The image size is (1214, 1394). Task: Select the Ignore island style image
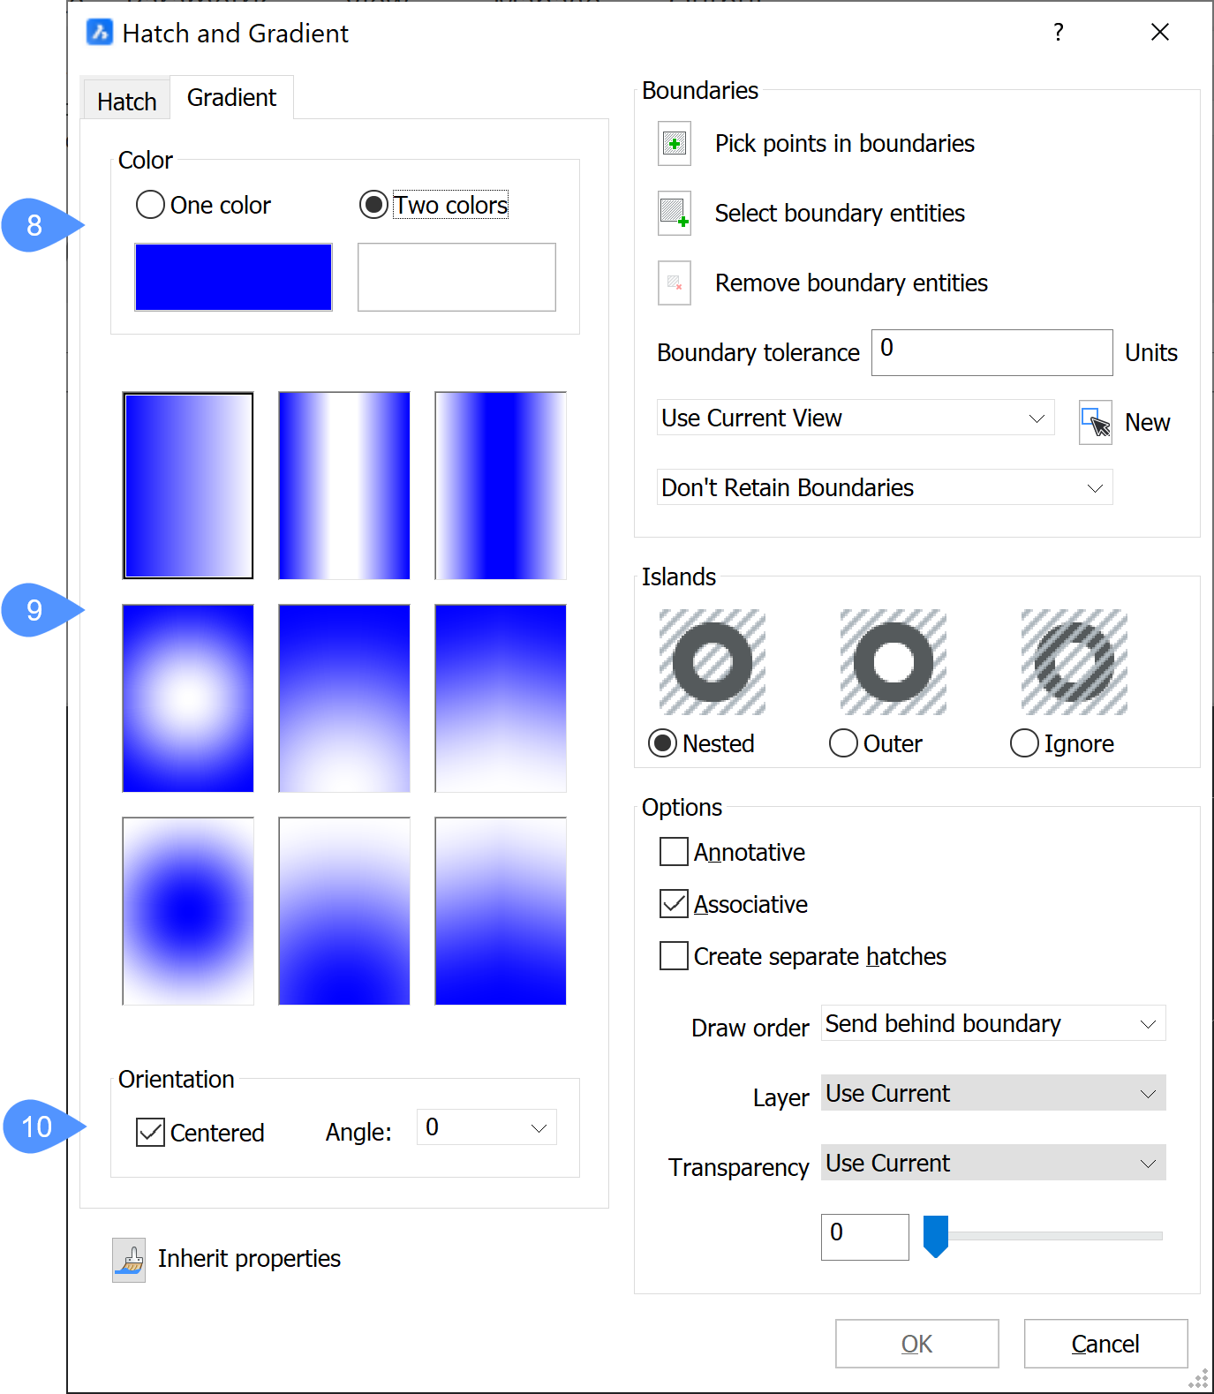point(1074,662)
